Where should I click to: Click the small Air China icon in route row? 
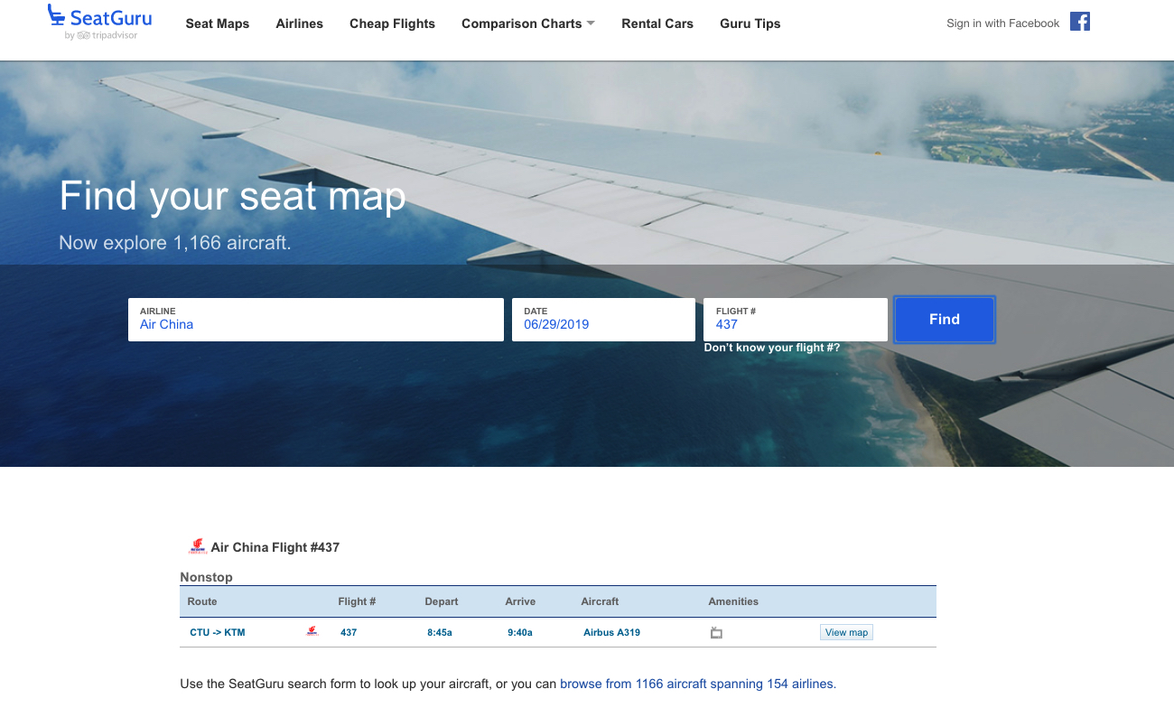312,632
